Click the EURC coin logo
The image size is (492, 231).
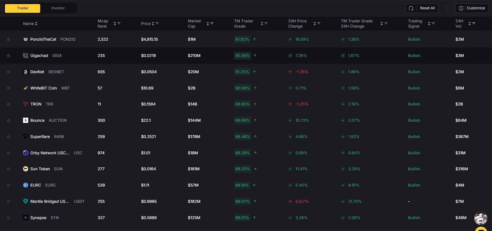(26, 185)
